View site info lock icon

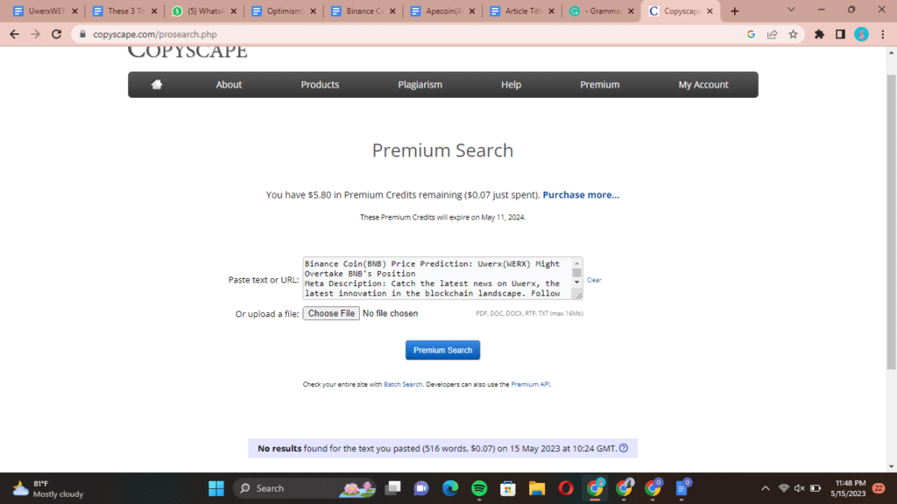82,34
